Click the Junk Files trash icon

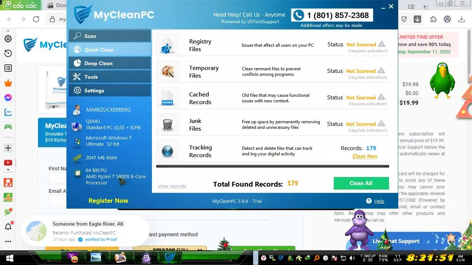pos(167,125)
